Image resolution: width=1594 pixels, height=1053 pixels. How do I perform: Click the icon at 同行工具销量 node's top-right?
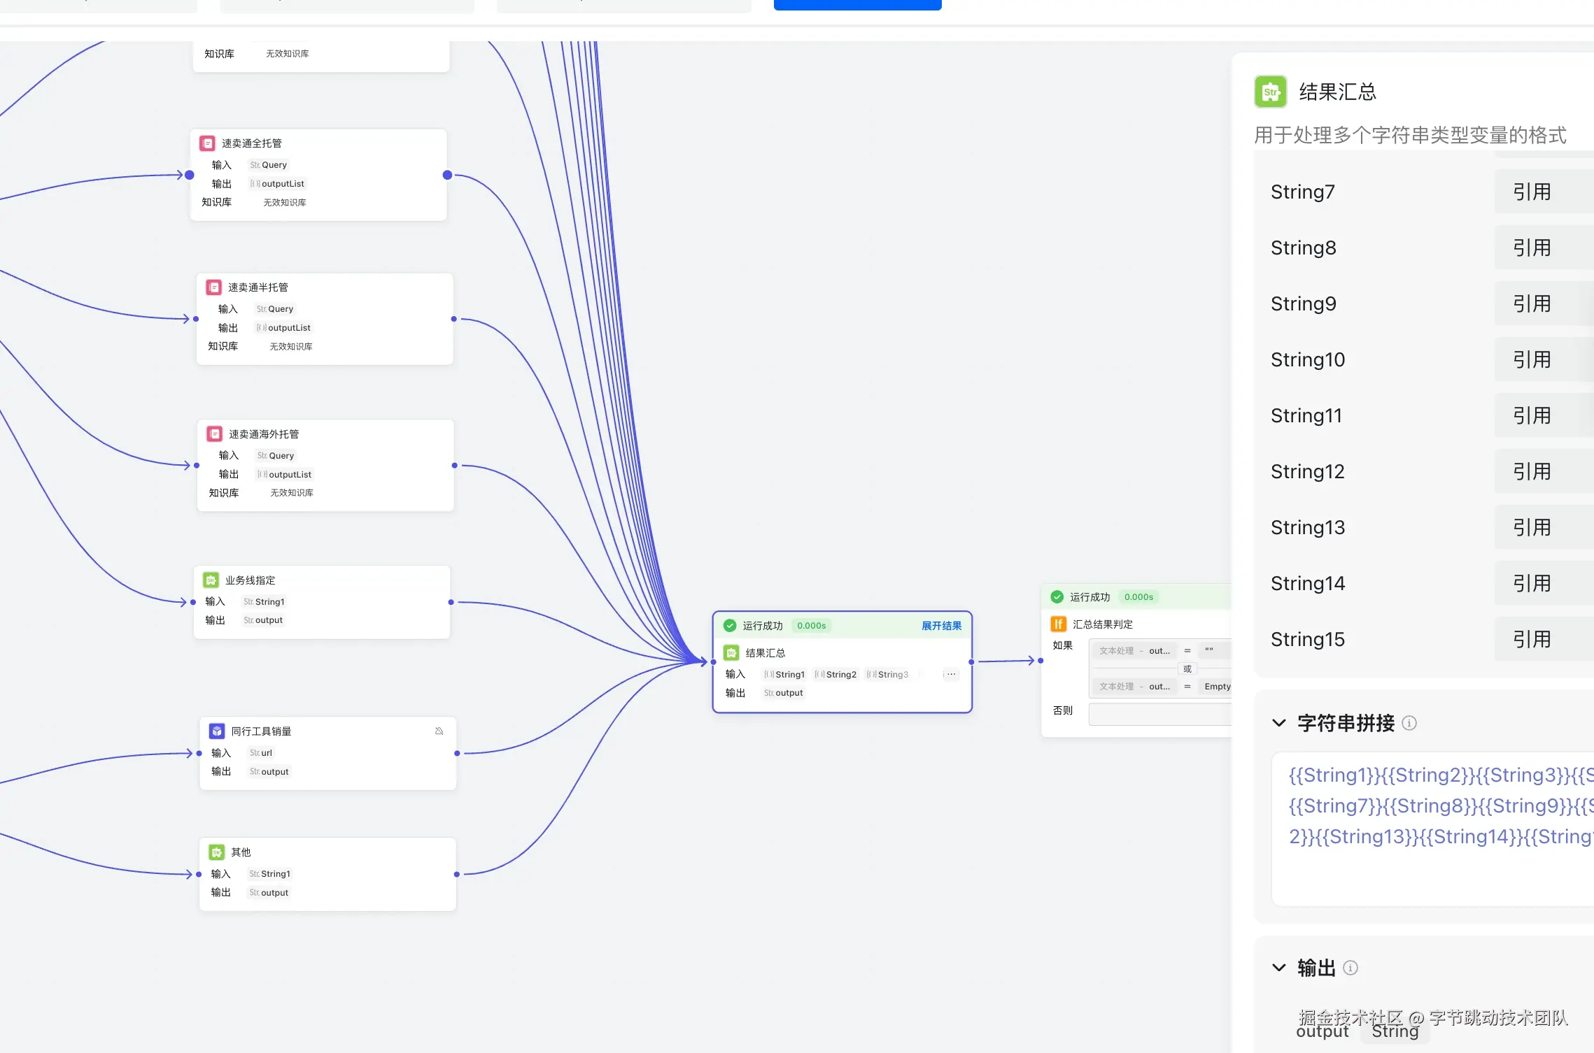439,731
